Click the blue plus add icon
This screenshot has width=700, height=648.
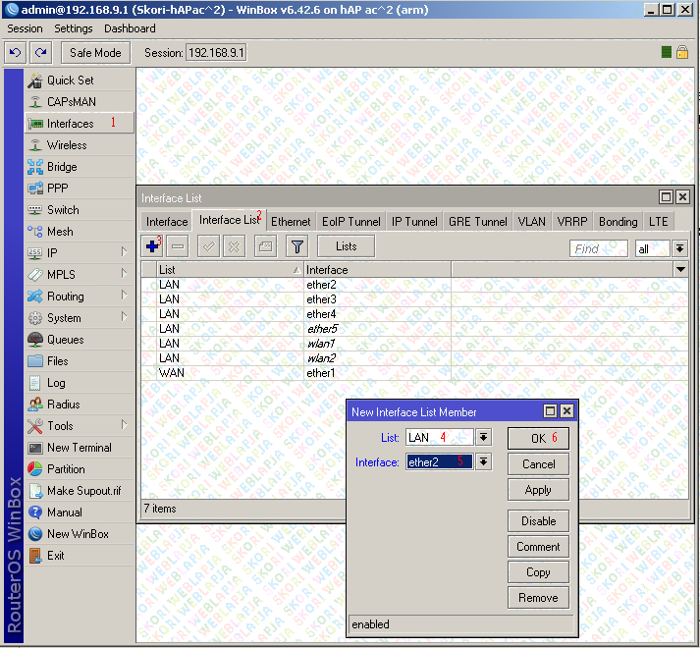point(152,246)
